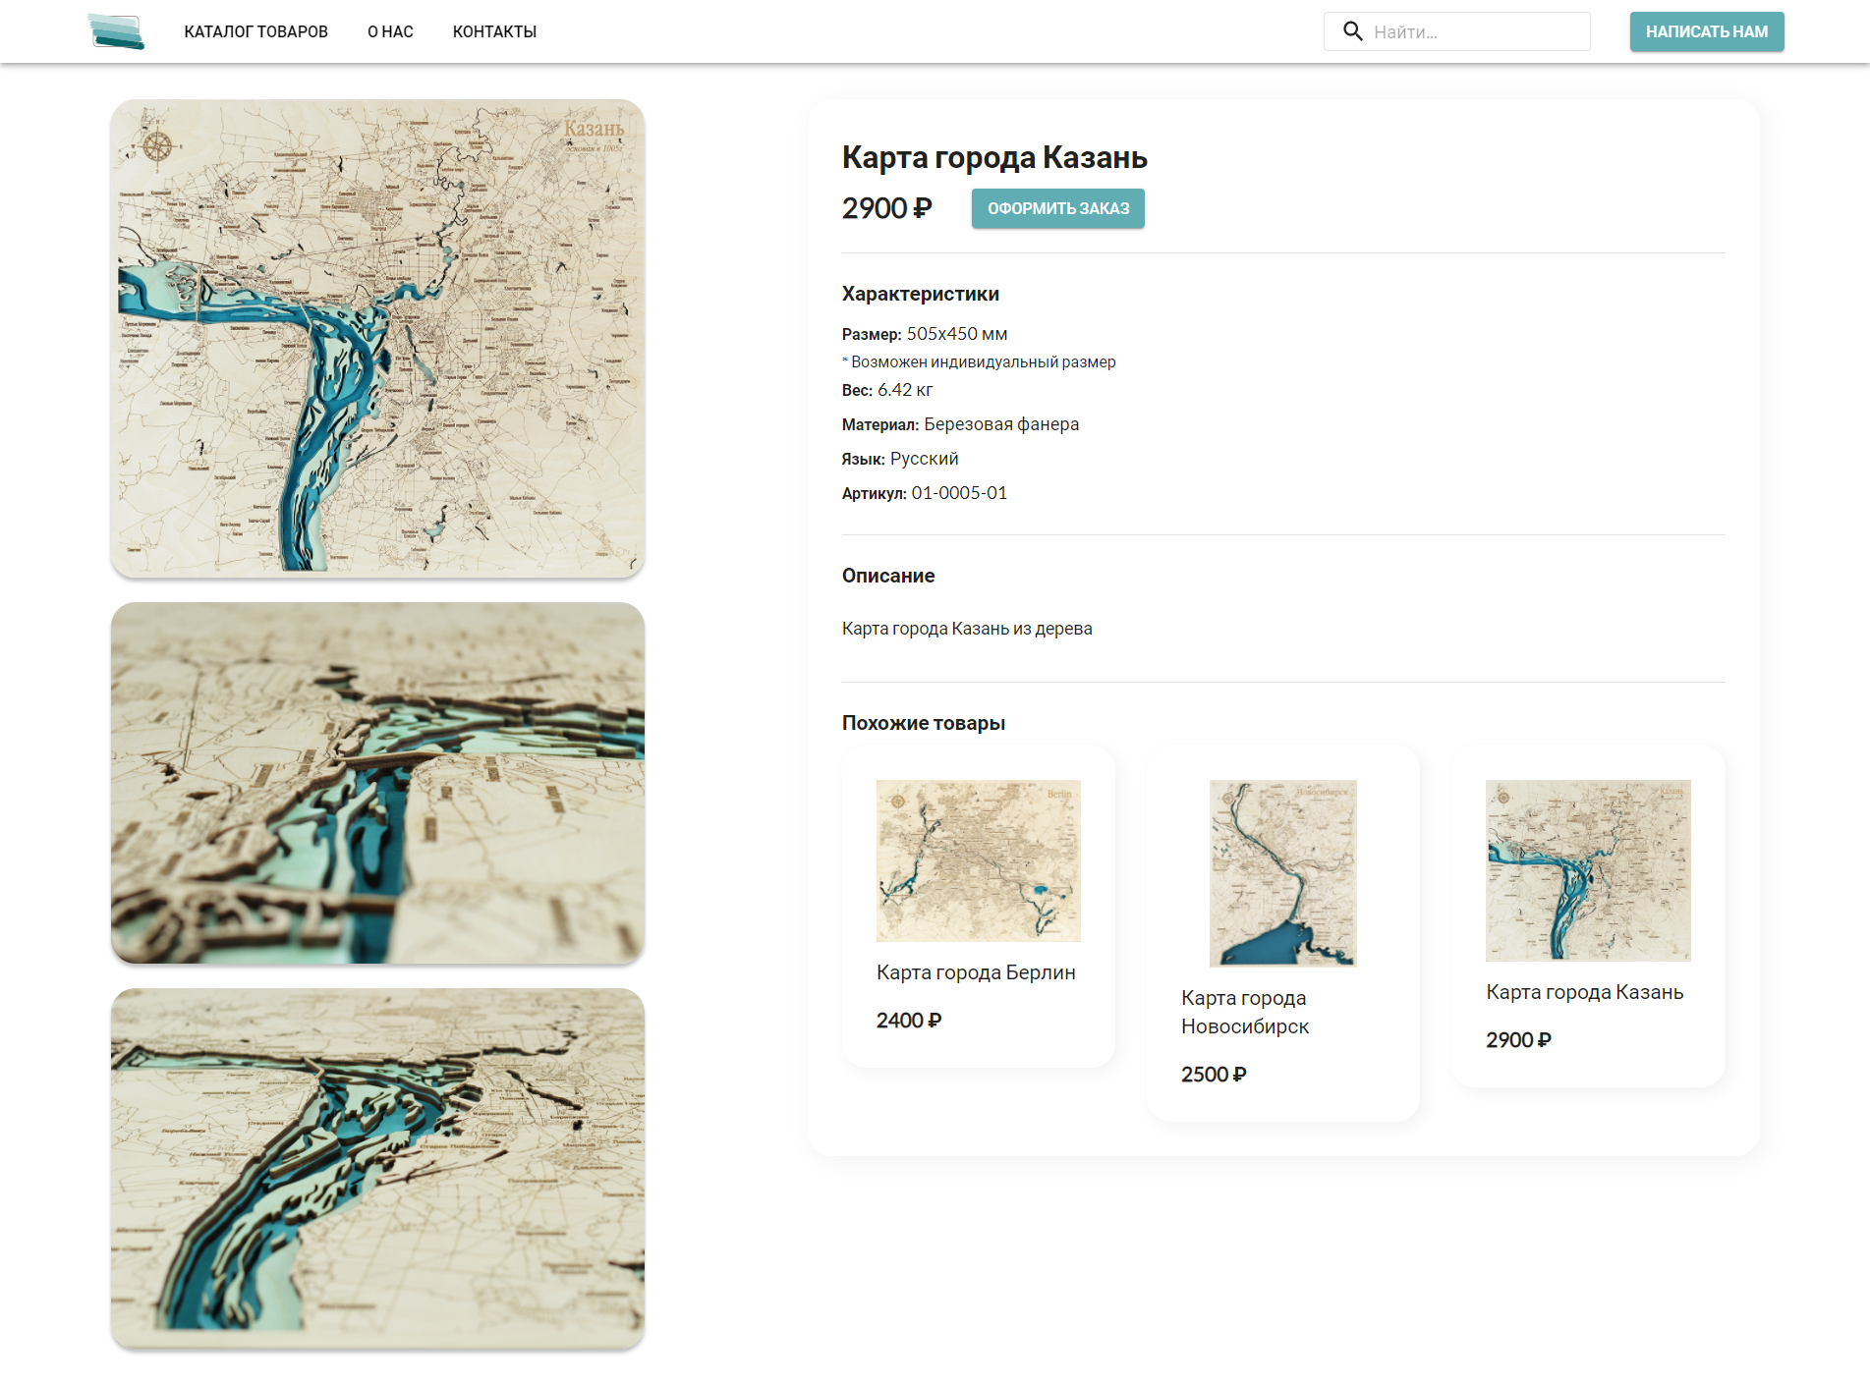Click the site logo in the header
Image resolution: width=1870 pixels, height=1385 pixels.
coord(116,31)
